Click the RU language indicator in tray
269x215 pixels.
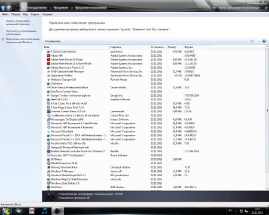pyautogui.click(x=230, y=210)
